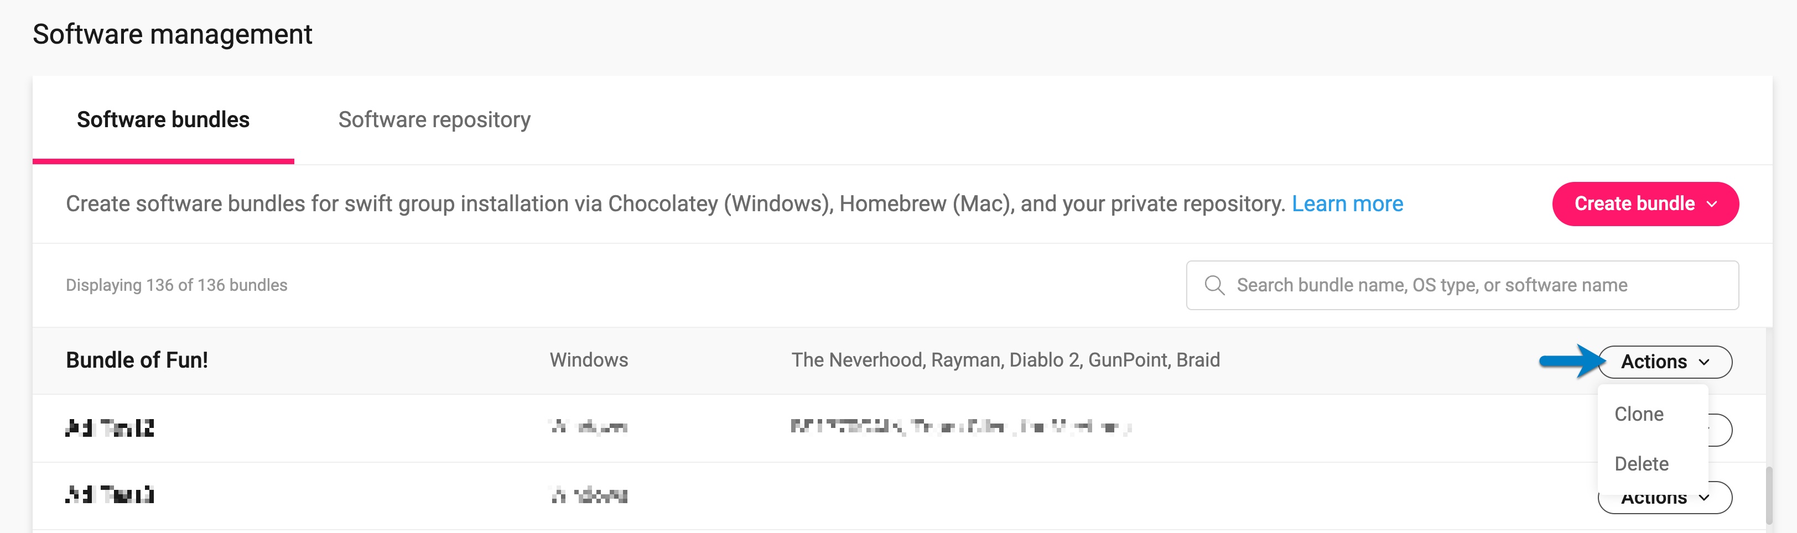
Task: Focus the bundle search input field
Action: click(1462, 285)
